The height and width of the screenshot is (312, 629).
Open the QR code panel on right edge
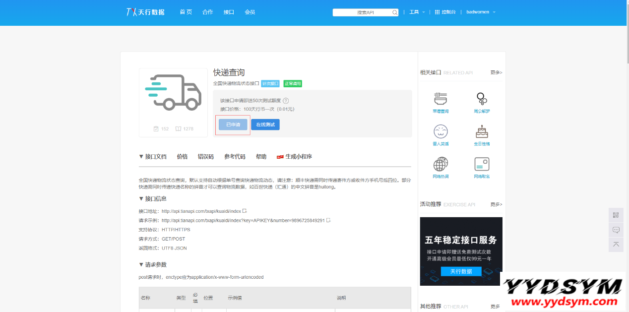point(616,215)
